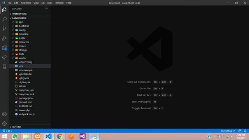The width and height of the screenshot is (249, 140).
Task: Open the .editorconfig file
Action: pos(30,62)
